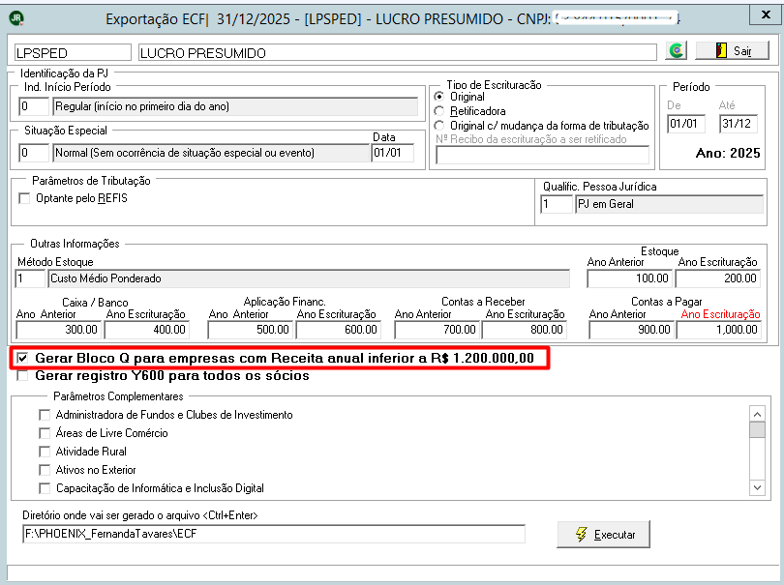Click the Situação Especial code field
784x585 pixels.
(34, 153)
